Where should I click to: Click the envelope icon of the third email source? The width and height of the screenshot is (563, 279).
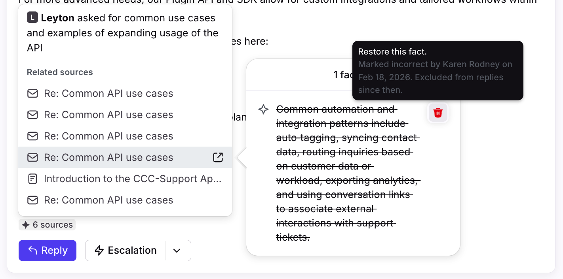[x=32, y=136]
